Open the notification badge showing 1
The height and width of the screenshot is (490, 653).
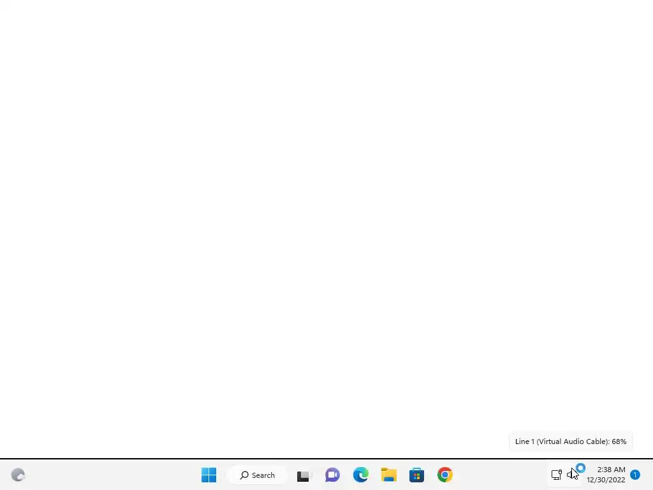(x=635, y=475)
